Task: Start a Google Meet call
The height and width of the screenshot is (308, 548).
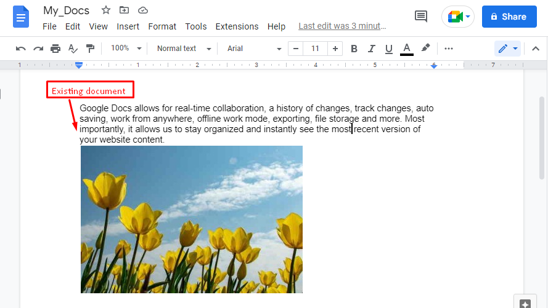Action: click(456, 17)
